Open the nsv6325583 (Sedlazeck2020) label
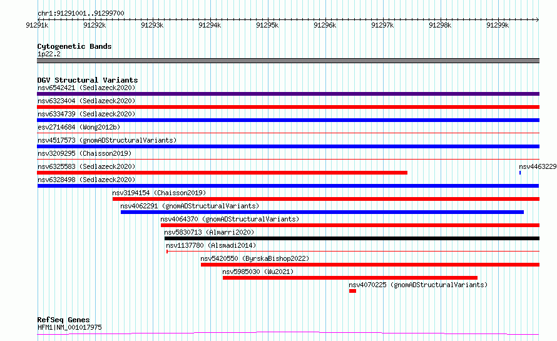The height and width of the screenshot is (341, 557). point(86,166)
